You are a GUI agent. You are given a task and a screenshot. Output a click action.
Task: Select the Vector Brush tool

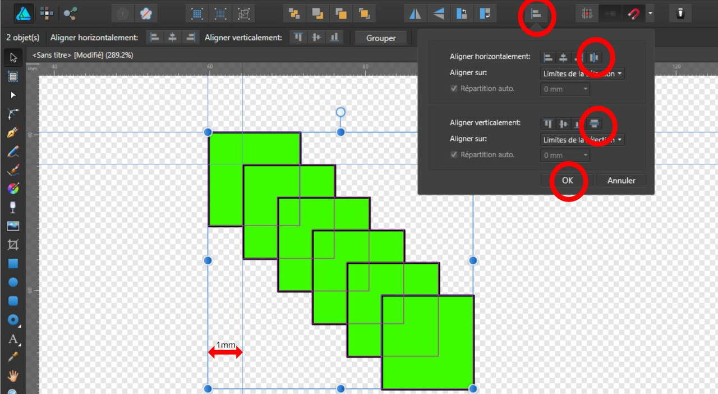tap(13, 170)
